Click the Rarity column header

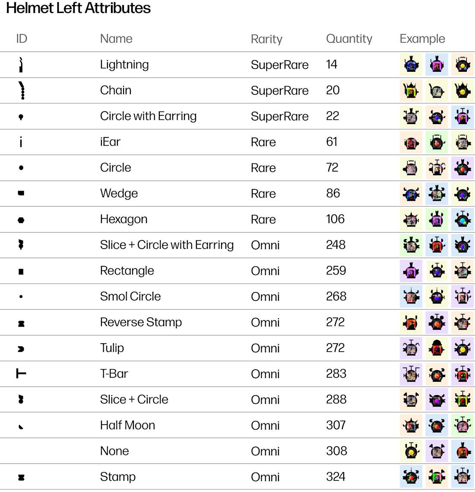(x=266, y=39)
